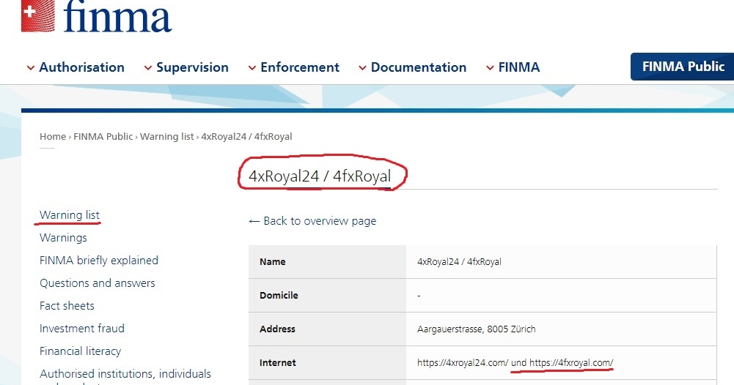Select the name value 4xRoyal24 / 4fxRoyal
This screenshot has height=385, width=734.
pos(459,261)
